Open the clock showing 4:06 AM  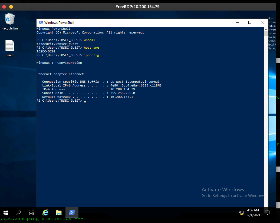click(253, 212)
